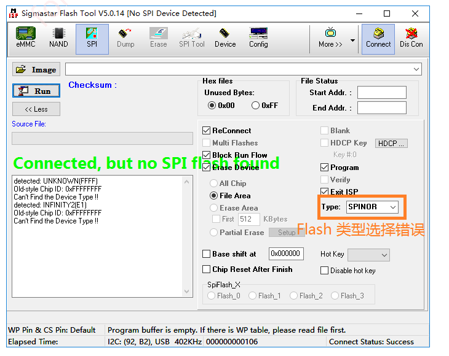Click the End Addr. input field
The height and width of the screenshot is (356, 449).
382,107
